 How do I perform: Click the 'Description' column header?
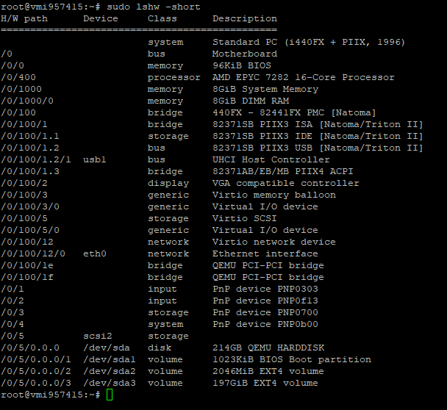pyautogui.click(x=245, y=18)
